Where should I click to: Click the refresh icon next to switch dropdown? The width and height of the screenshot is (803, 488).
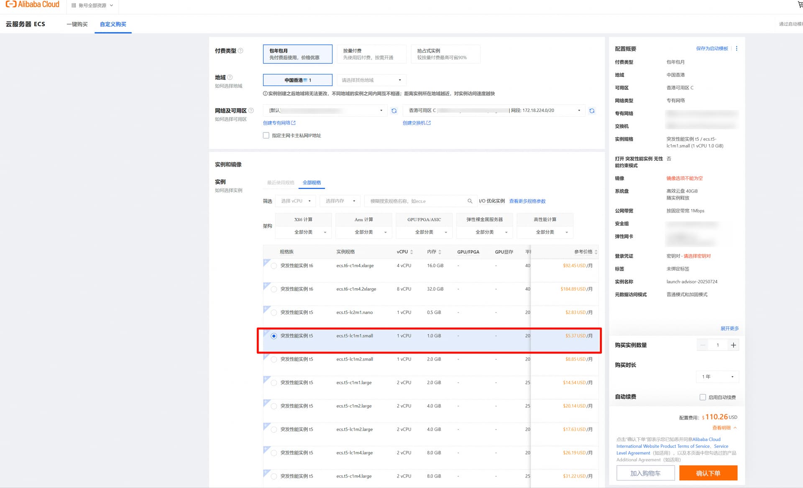coord(592,111)
